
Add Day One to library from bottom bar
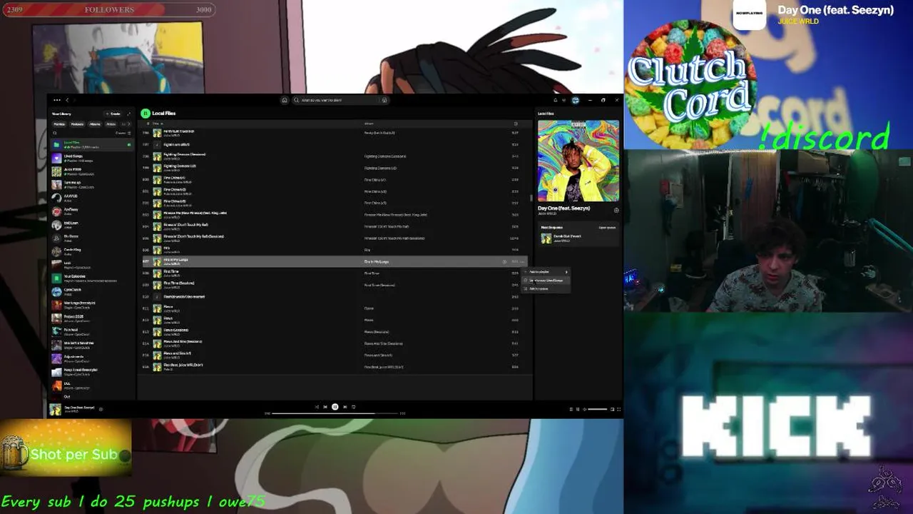coord(101,409)
